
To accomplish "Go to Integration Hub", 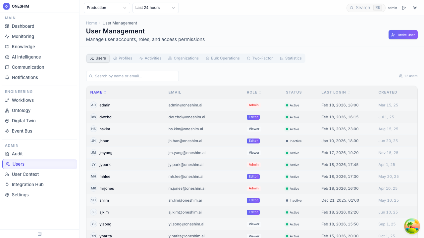I will pyautogui.click(x=27, y=184).
